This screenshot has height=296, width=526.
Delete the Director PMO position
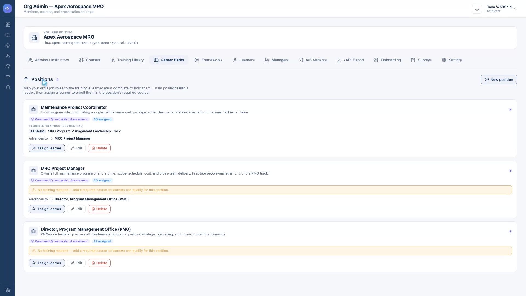pos(99,263)
